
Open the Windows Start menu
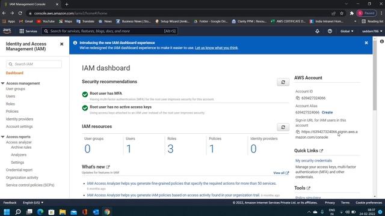(x=7, y=212)
